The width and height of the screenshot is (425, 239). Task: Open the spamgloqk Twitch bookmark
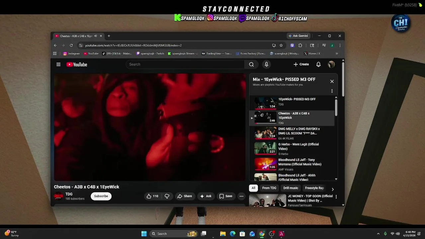150,53
